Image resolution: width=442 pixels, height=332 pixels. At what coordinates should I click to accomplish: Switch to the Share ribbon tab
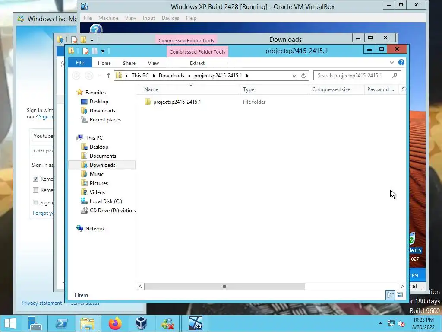[x=129, y=63]
